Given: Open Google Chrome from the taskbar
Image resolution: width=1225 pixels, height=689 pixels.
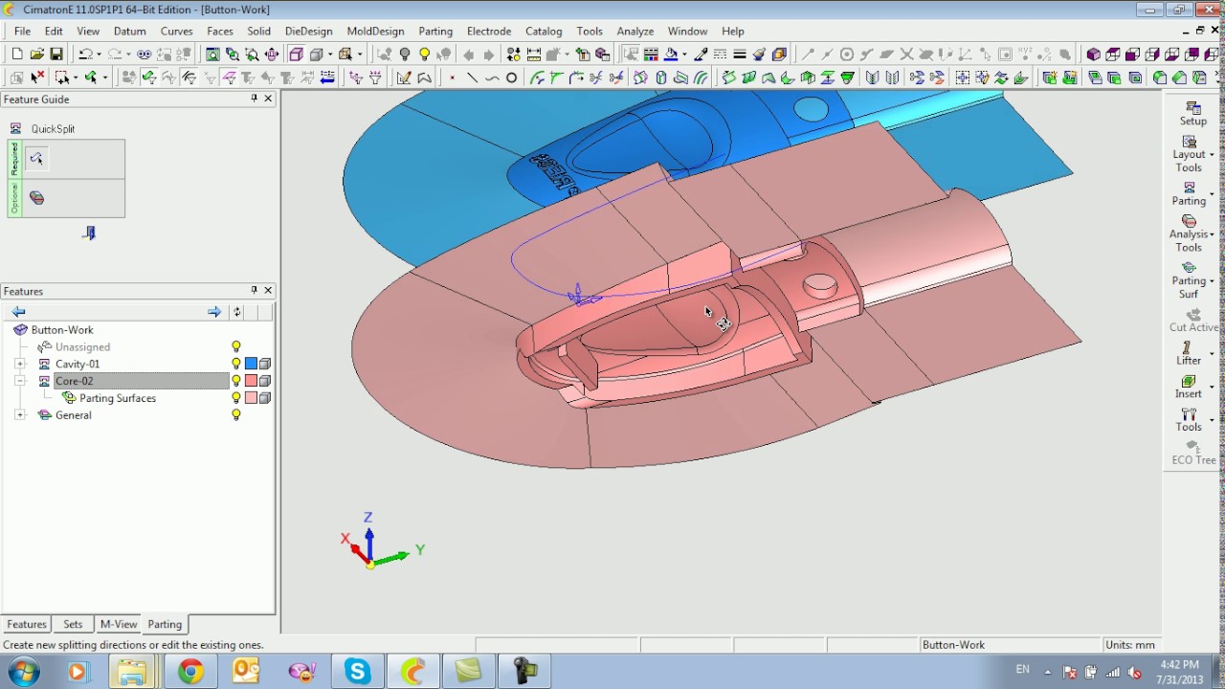Looking at the screenshot, I should coord(190,672).
